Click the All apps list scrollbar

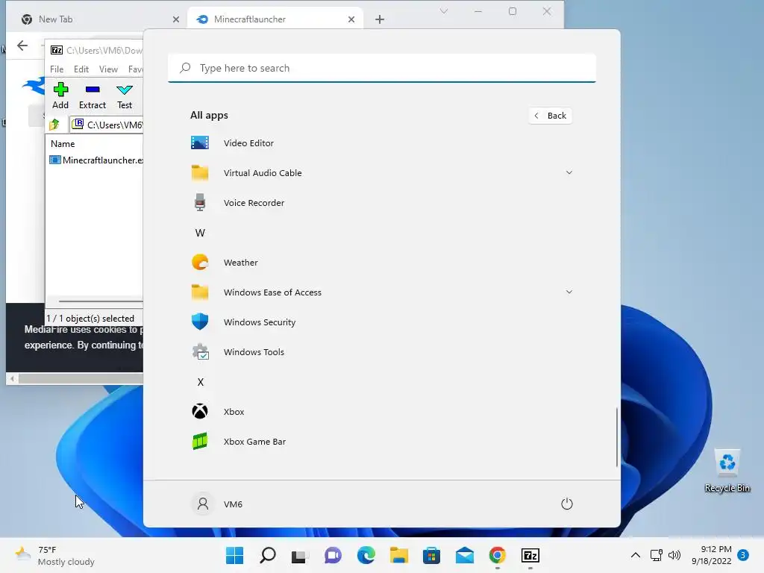click(x=617, y=437)
